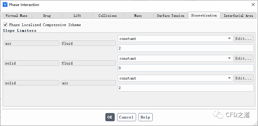Screen dimensions: 258x126
Task: Open the Drag tab
Action: pos(47,16)
